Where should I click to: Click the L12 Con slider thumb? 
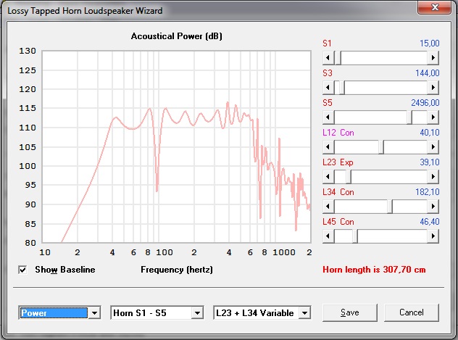coord(381,146)
